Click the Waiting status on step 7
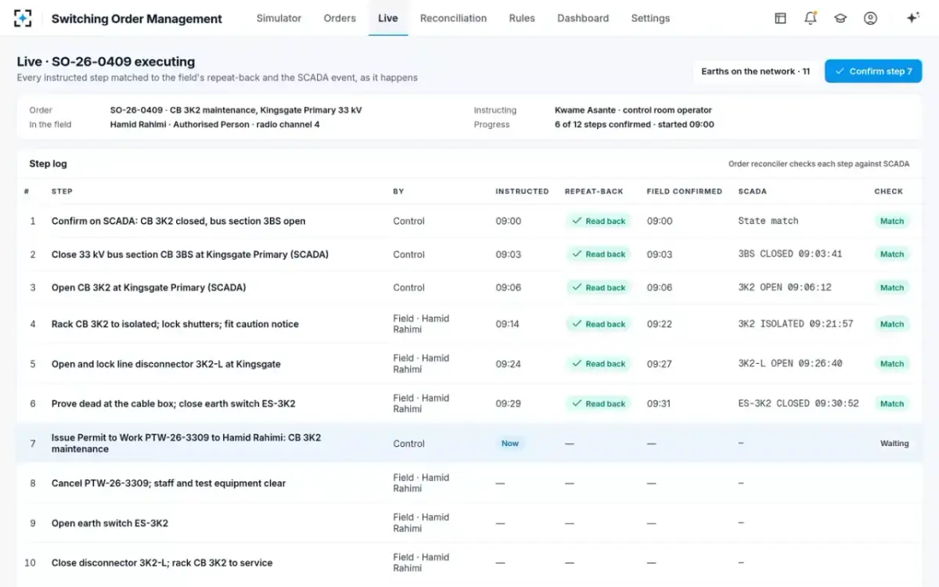The image size is (939, 587). (x=894, y=443)
